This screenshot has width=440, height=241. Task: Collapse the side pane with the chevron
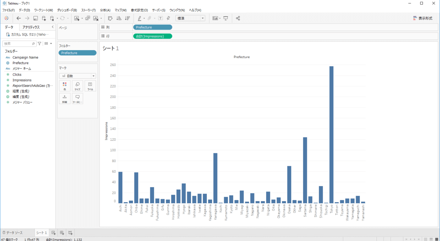52,27
